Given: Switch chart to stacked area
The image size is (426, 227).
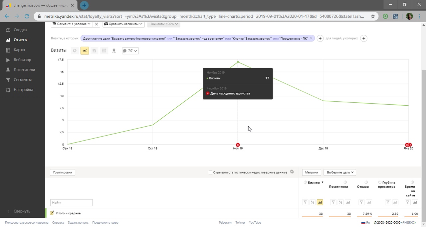Looking at the screenshot, I should (94, 51).
